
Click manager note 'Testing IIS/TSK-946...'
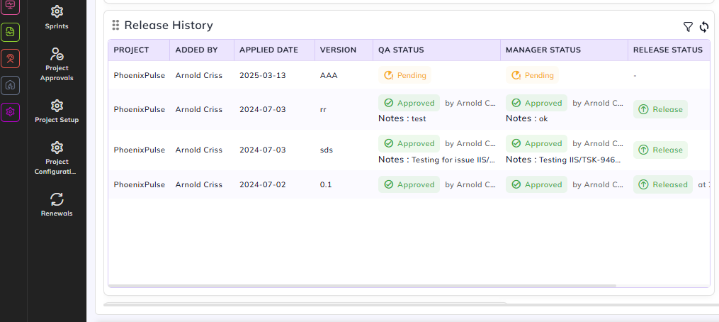click(581, 160)
